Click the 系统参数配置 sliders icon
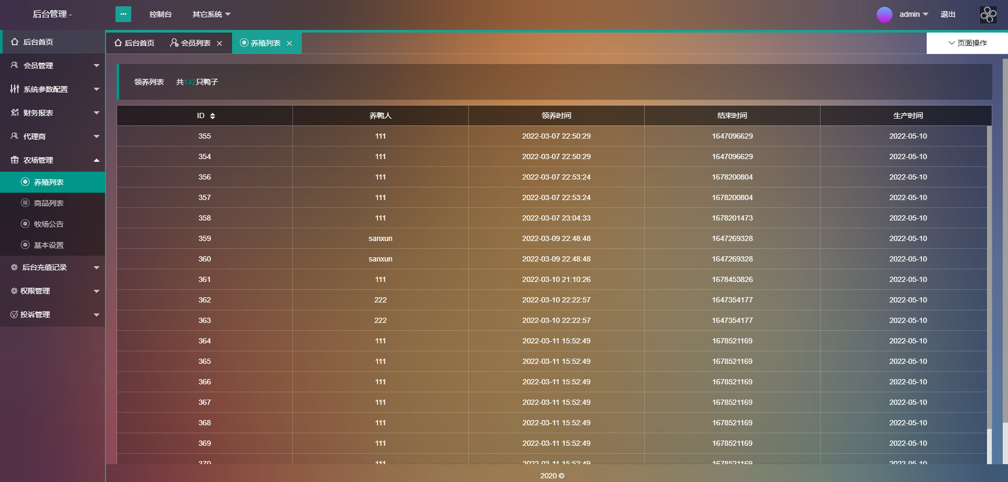The height and width of the screenshot is (482, 1008). [x=15, y=89]
